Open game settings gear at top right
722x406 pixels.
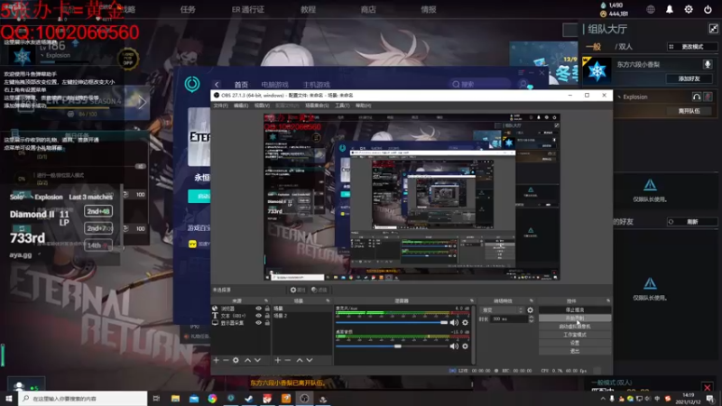click(689, 9)
